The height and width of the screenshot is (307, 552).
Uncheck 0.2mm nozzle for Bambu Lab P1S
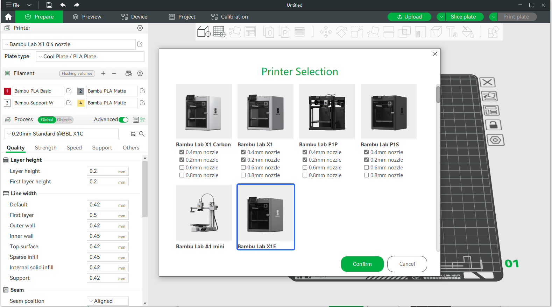click(x=366, y=160)
